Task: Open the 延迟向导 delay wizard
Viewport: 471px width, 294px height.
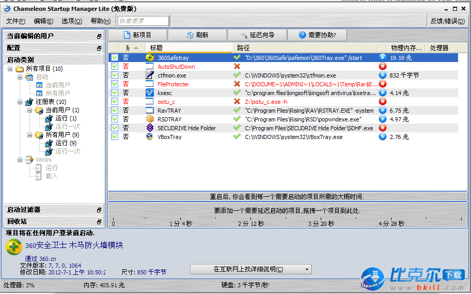Action: click(x=257, y=35)
